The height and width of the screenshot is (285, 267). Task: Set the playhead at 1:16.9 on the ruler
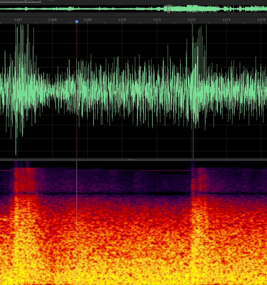87,20
